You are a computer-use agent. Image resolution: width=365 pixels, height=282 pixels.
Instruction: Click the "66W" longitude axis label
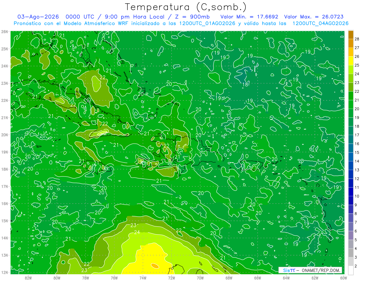pos(258,278)
